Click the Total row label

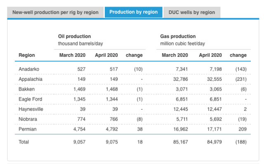pyautogui.click(x=24, y=142)
